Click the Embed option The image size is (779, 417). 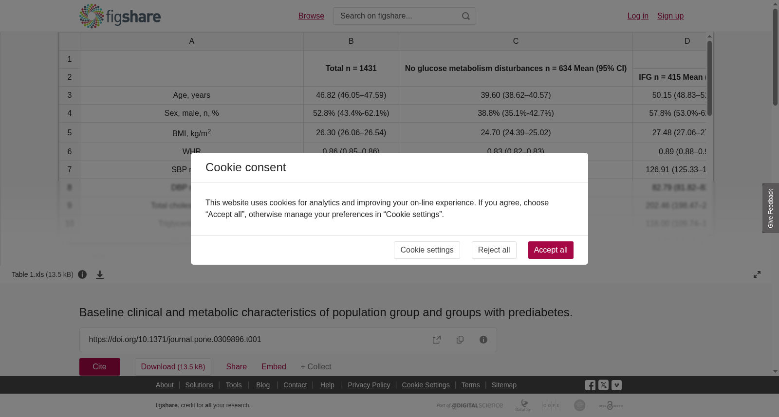point(274,367)
